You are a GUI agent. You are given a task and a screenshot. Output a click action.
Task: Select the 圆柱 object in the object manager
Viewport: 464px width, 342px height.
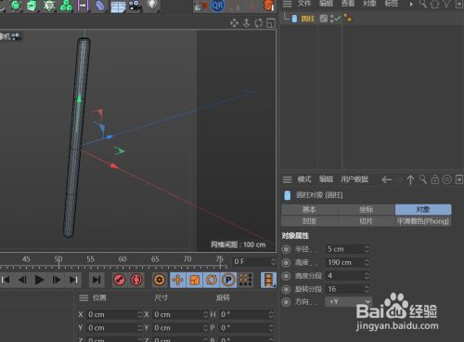308,19
